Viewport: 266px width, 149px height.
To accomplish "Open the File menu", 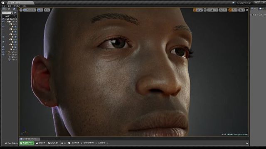I will [x=4, y=6].
